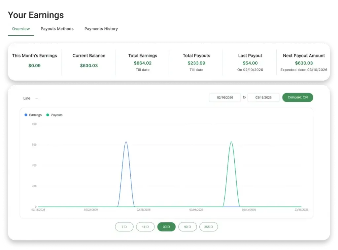Select the 90 D range button

point(187,227)
